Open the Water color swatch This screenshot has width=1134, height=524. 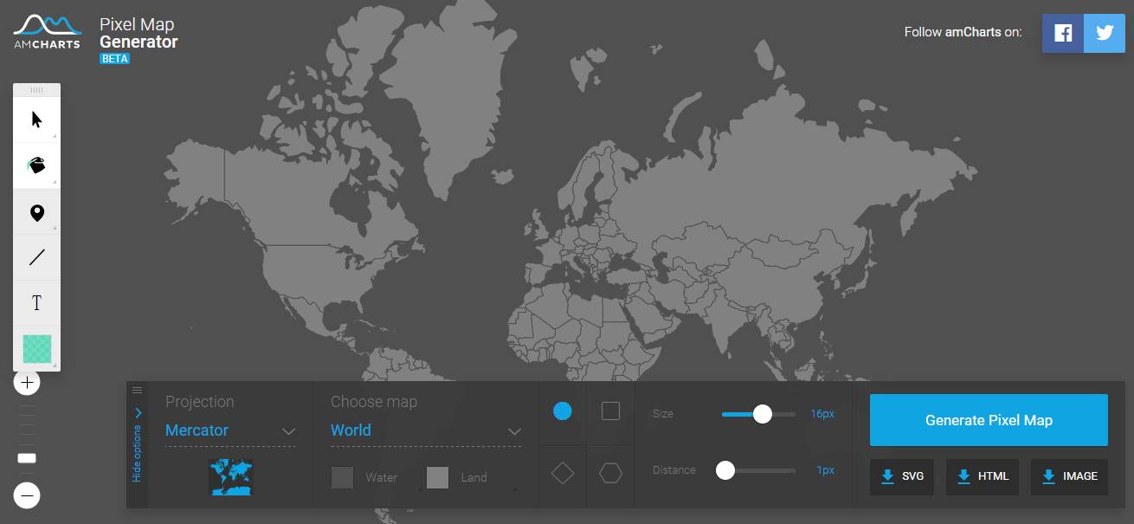click(342, 477)
